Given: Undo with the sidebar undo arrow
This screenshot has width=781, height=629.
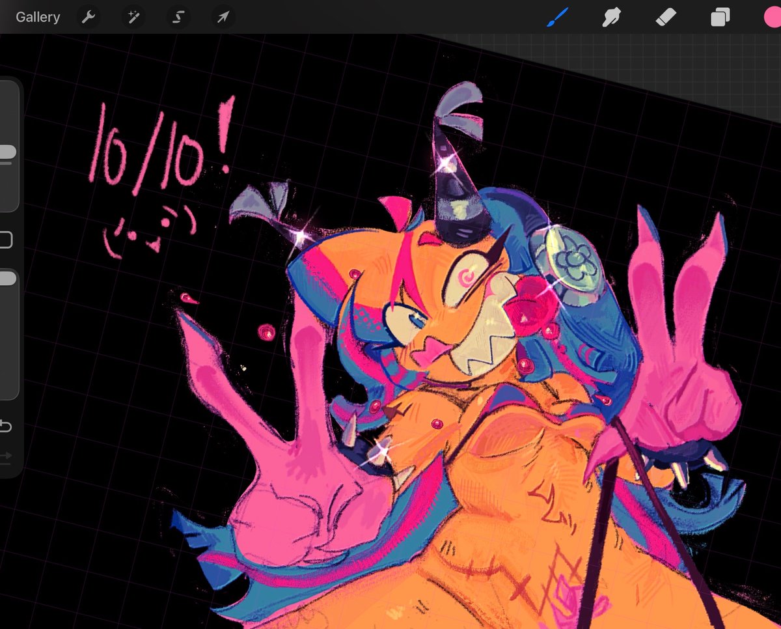Looking at the screenshot, I should tap(5, 426).
